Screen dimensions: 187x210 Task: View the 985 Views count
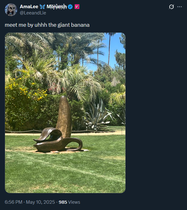click(69, 202)
